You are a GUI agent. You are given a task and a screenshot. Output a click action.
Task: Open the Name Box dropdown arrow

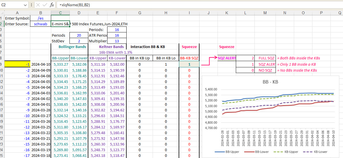25,5
